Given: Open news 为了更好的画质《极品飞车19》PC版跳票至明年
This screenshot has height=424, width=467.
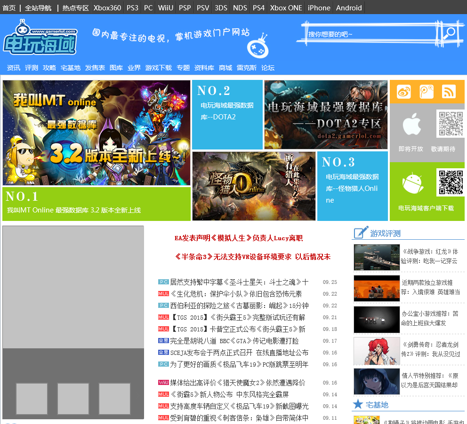Looking at the screenshot, I should click(239, 364).
